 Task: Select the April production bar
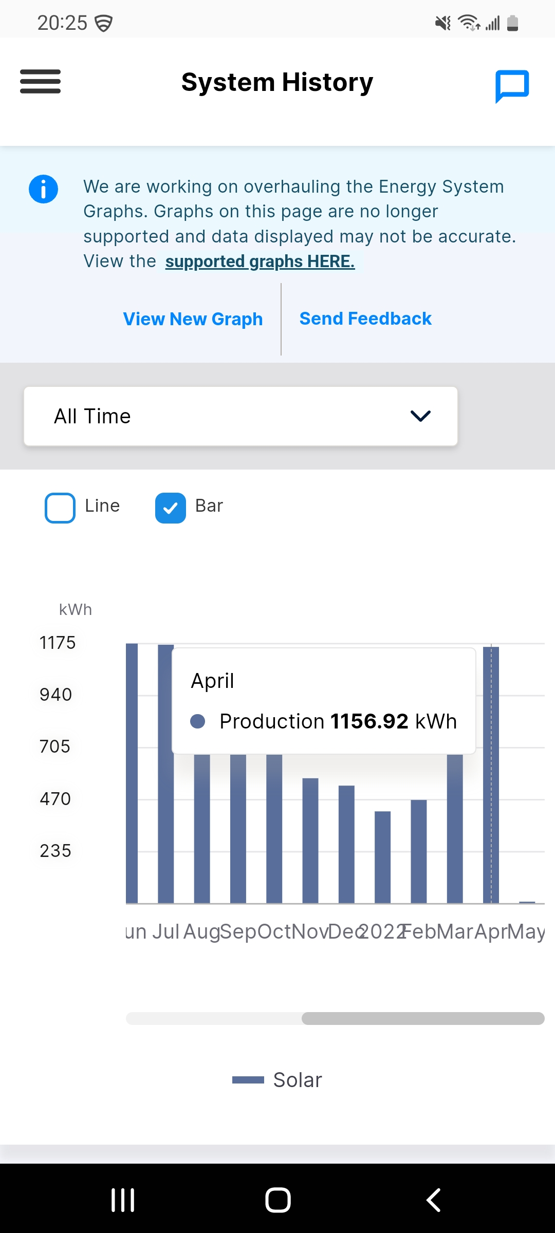[491, 775]
